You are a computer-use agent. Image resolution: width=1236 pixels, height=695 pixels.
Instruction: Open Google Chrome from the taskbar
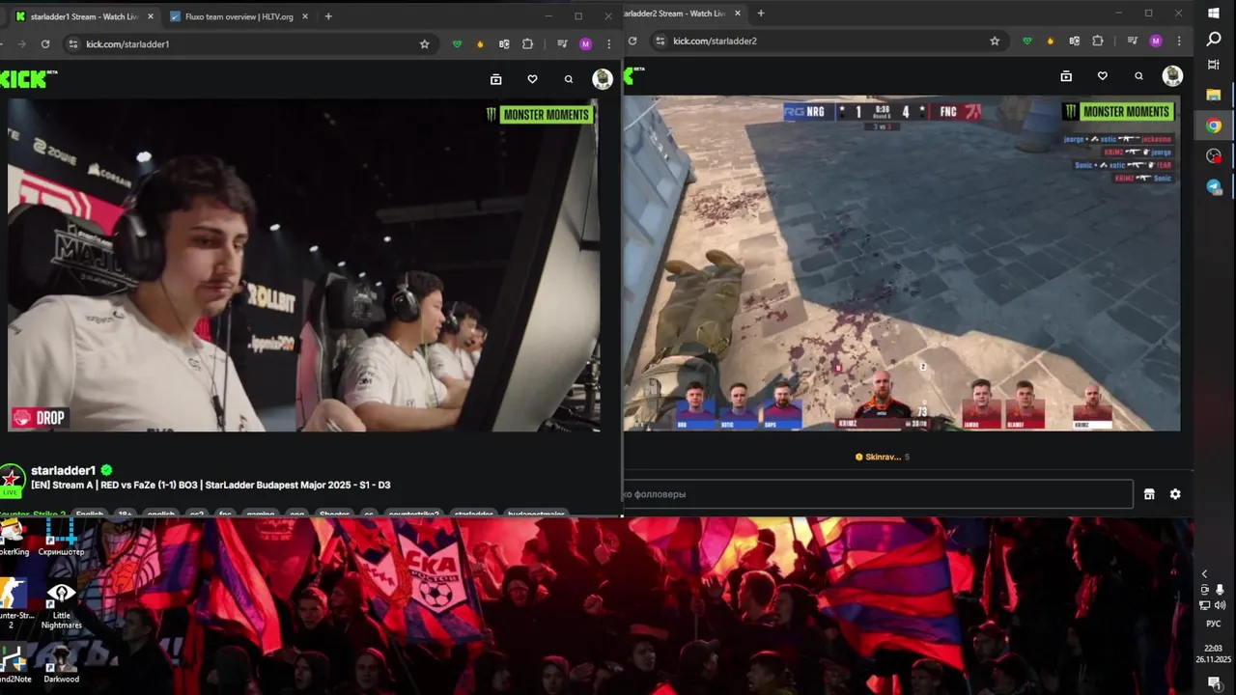pos(1214,125)
